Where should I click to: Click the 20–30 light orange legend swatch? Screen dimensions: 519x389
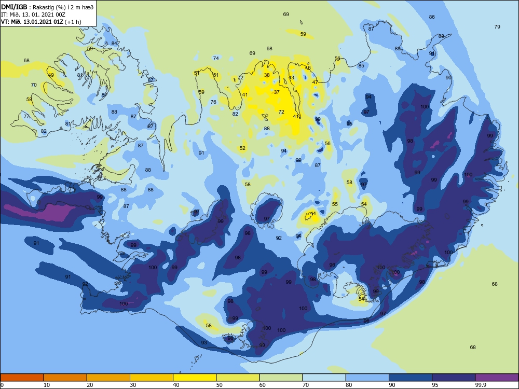108,378
